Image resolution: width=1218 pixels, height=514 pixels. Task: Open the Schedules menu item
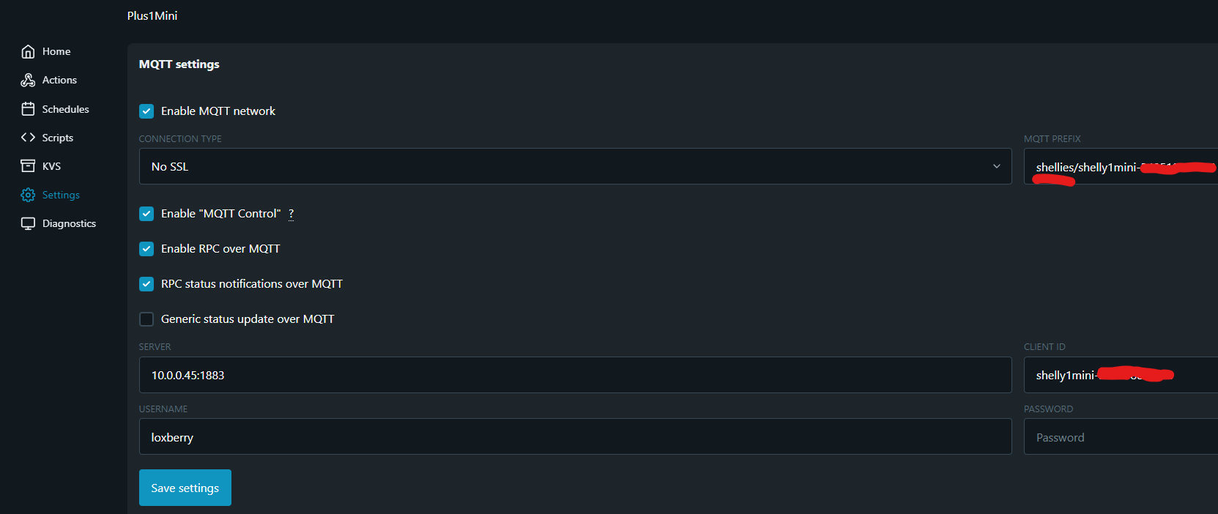pos(65,109)
